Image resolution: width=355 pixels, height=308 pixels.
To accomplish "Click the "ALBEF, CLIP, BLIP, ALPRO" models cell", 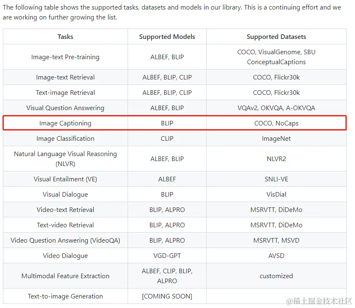I will pos(167,276).
